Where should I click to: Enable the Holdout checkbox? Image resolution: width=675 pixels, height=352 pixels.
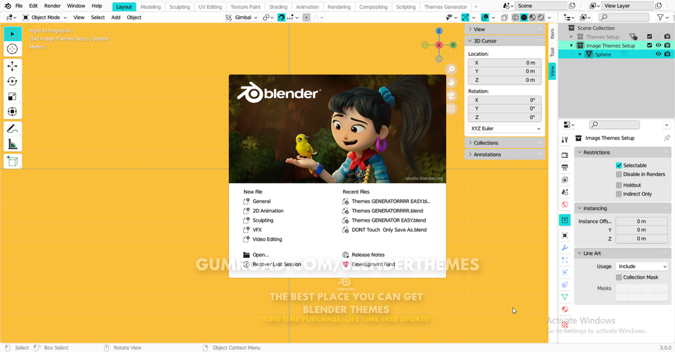619,185
